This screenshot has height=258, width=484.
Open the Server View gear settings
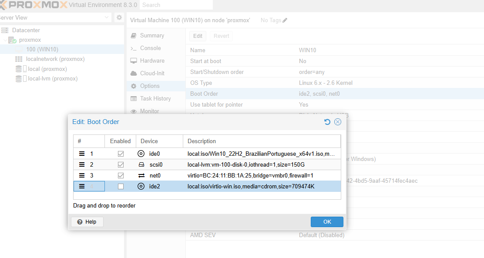click(119, 17)
